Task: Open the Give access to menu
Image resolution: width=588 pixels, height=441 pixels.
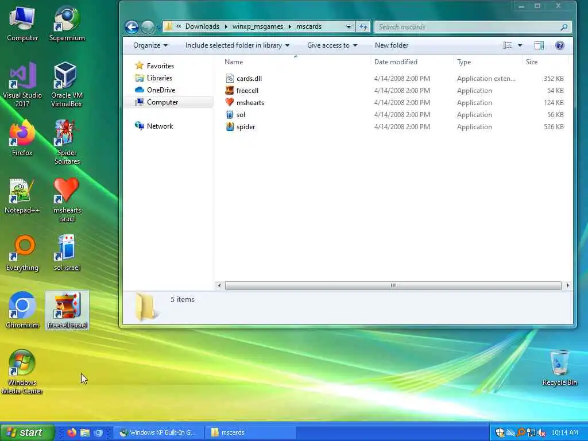Action: 332,45
